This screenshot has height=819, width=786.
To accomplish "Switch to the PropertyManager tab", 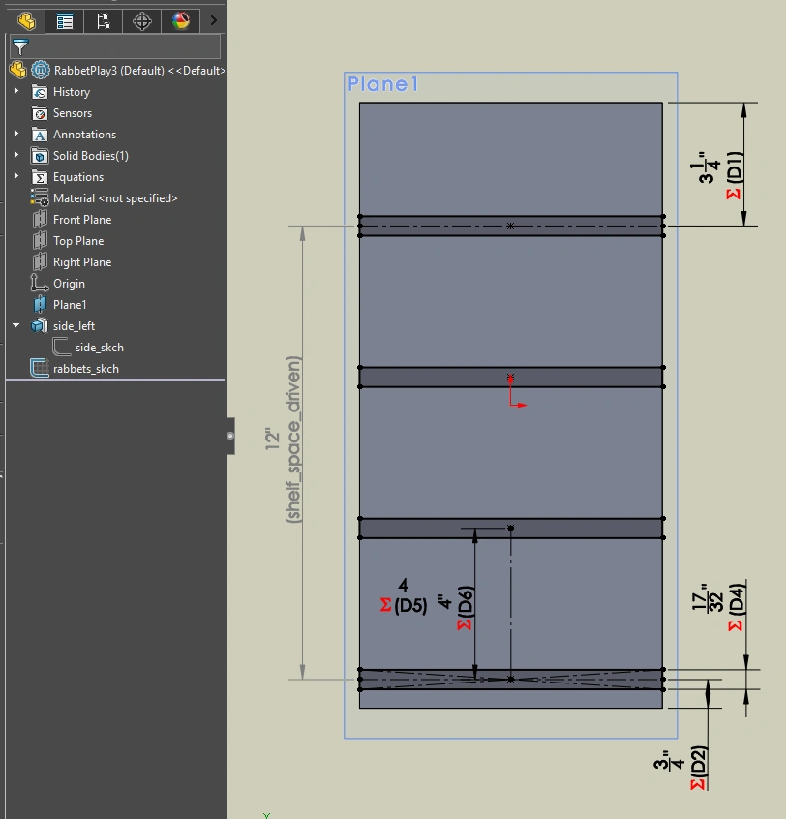I will [x=65, y=20].
